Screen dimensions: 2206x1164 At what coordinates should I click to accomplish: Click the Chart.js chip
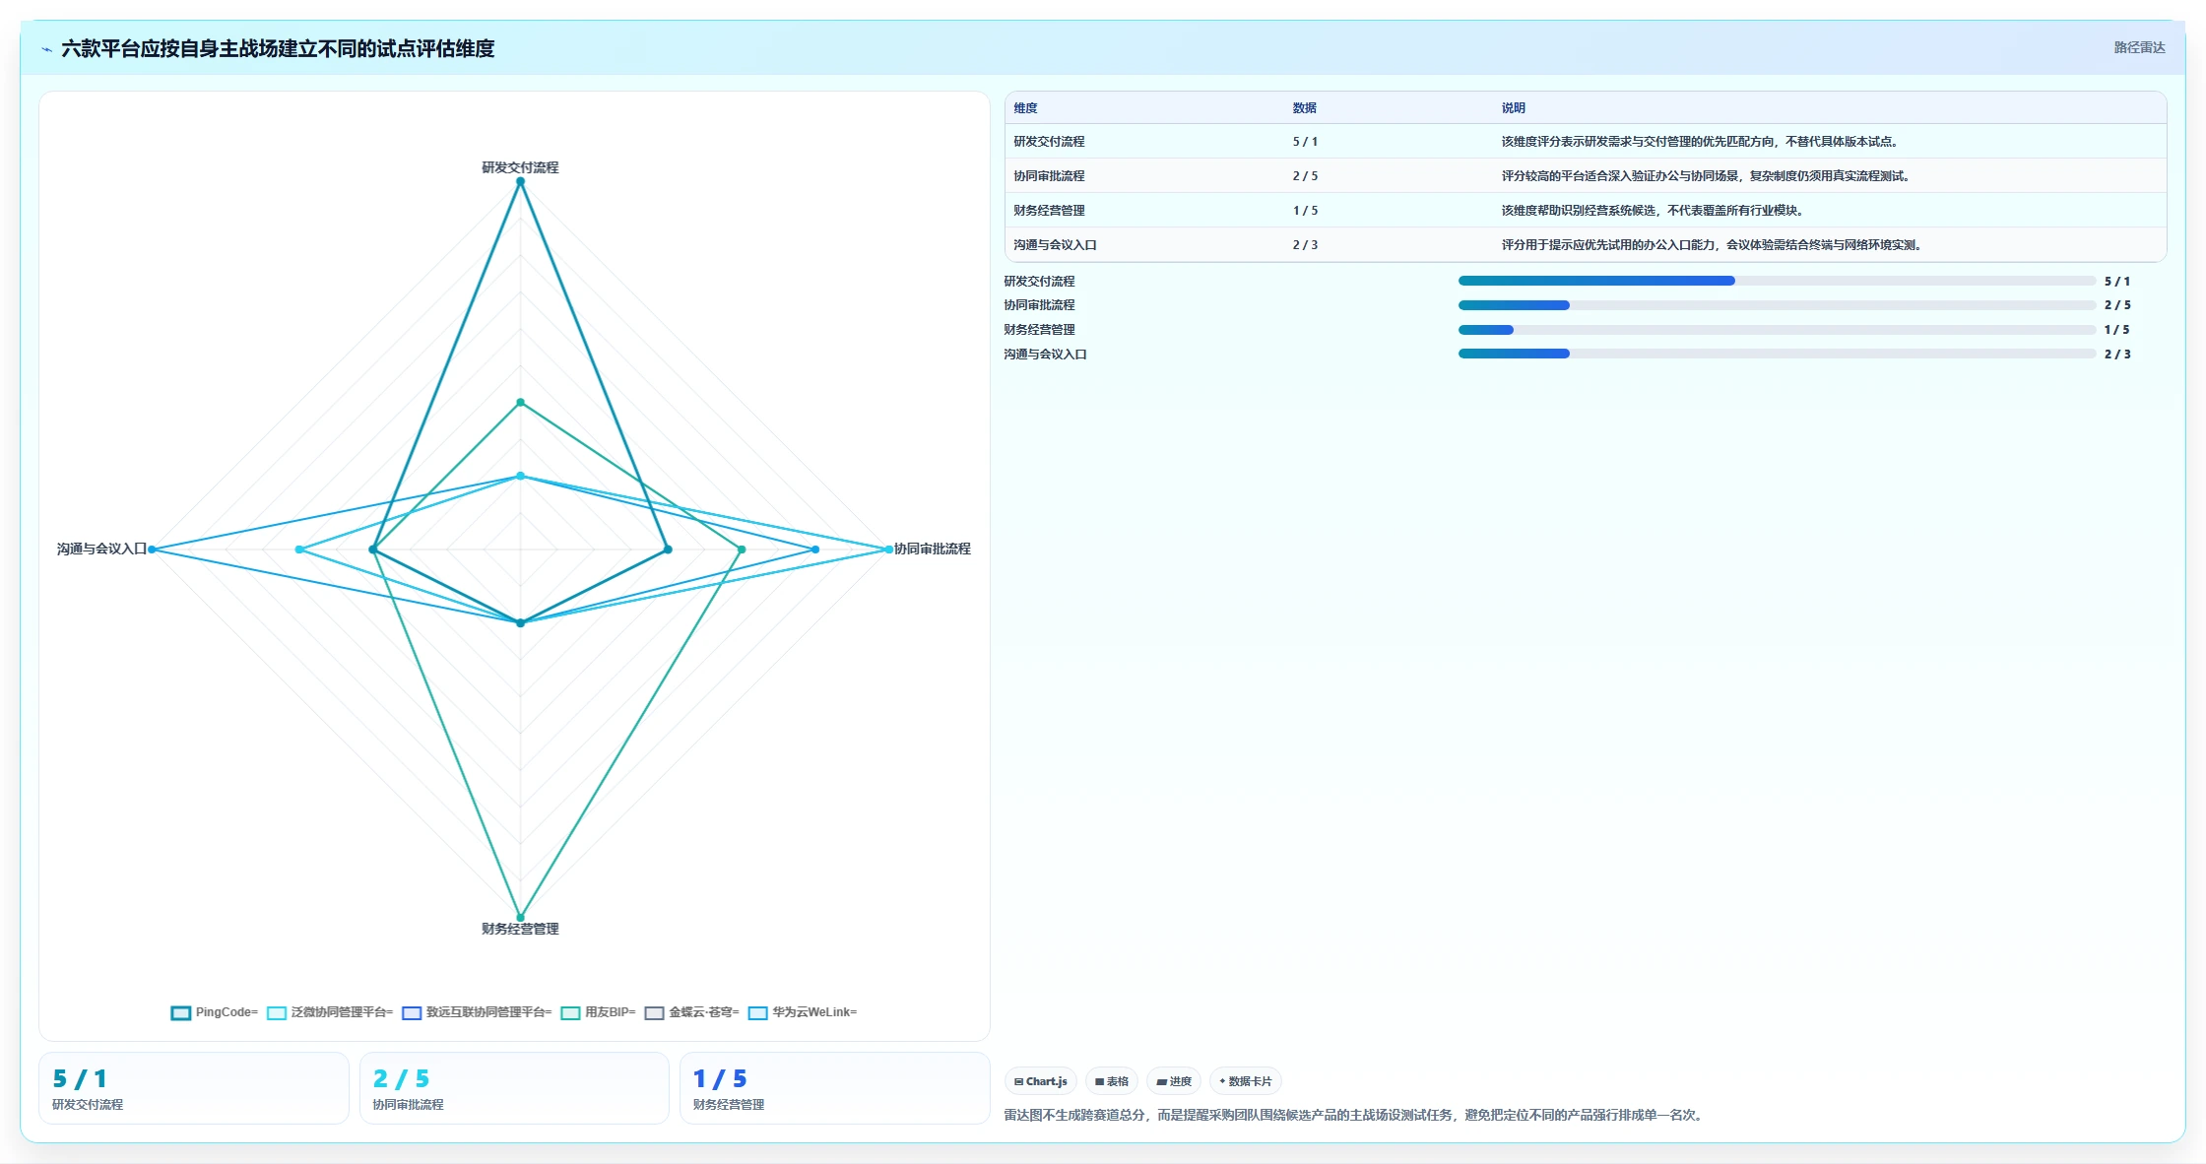[x=1041, y=1081]
